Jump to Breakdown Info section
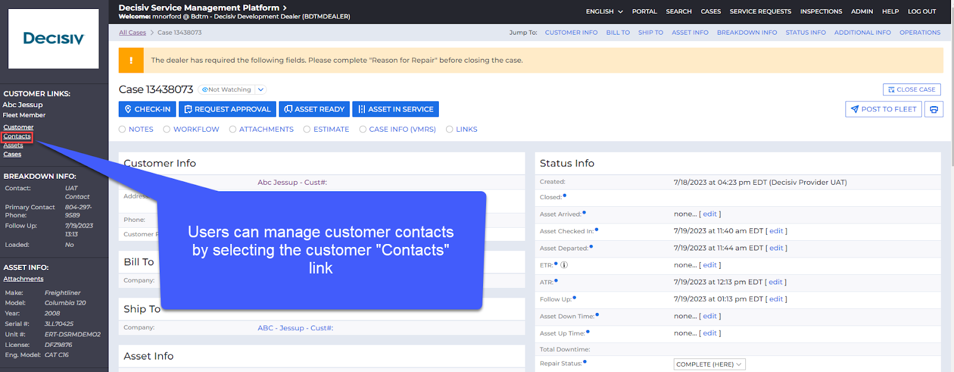Image resolution: width=954 pixels, height=372 pixels. click(747, 33)
